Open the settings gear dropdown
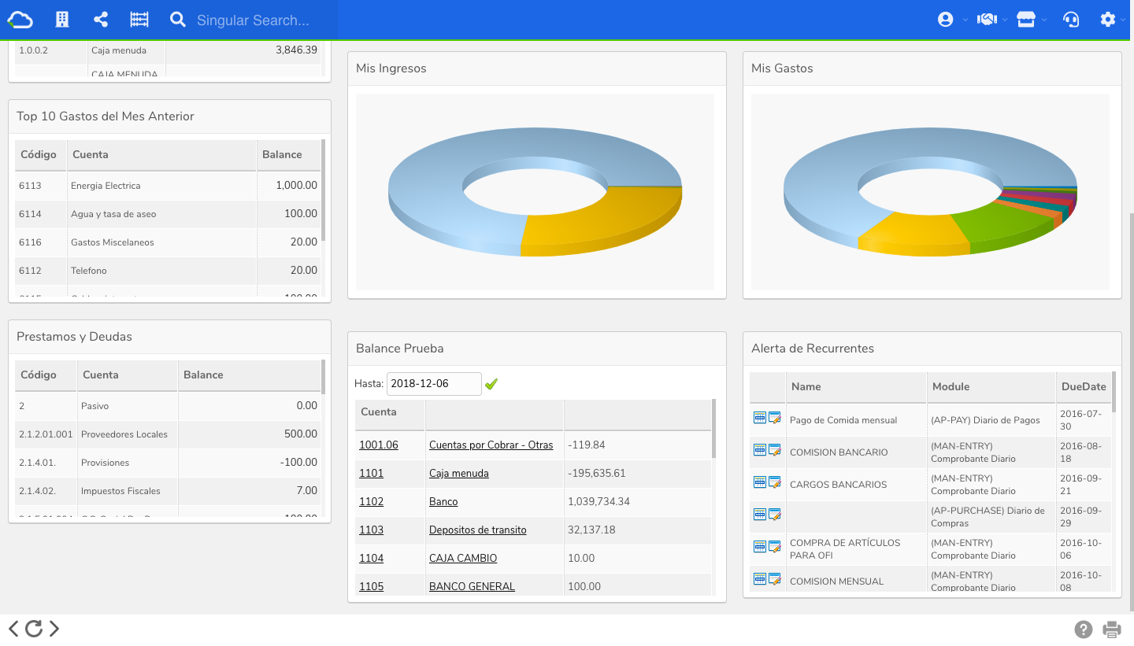This screenshot has height=646, width=1134. coord(1113,20)
